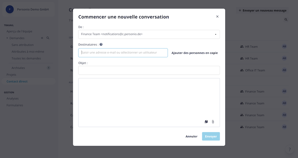Go to Analyses in the sidebar
Viewport: 298px width, 158px height.
(12, 98)
